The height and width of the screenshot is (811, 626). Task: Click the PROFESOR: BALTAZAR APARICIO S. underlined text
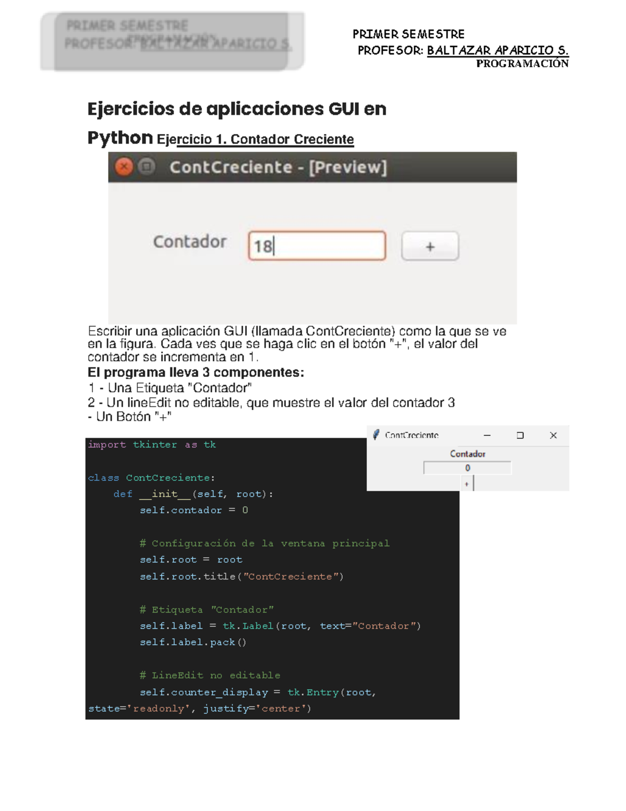coord(462,49)
